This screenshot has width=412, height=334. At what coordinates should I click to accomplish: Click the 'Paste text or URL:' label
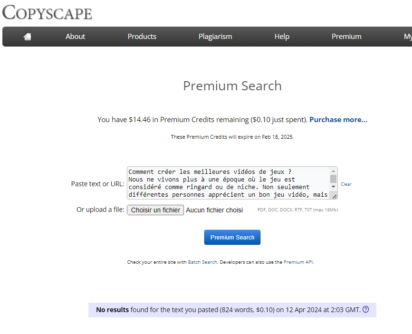pyautogui.click(x=97, y=184)
